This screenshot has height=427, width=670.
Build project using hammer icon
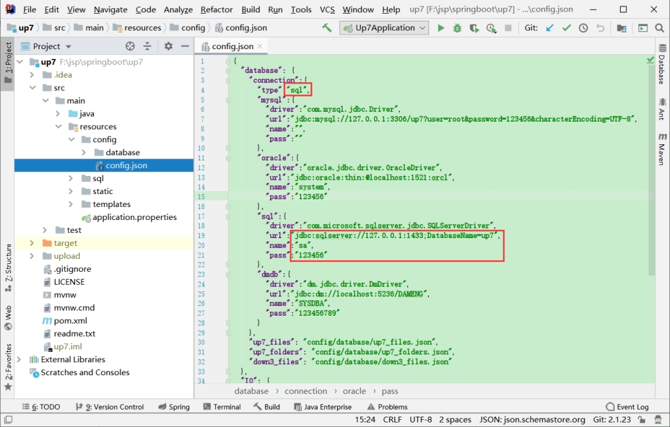point(327,28)
